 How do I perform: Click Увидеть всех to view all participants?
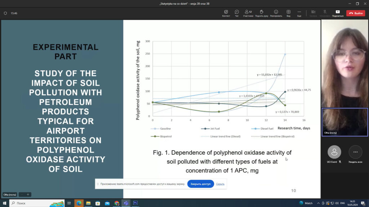pyautogui.click(x=355, y=152)
